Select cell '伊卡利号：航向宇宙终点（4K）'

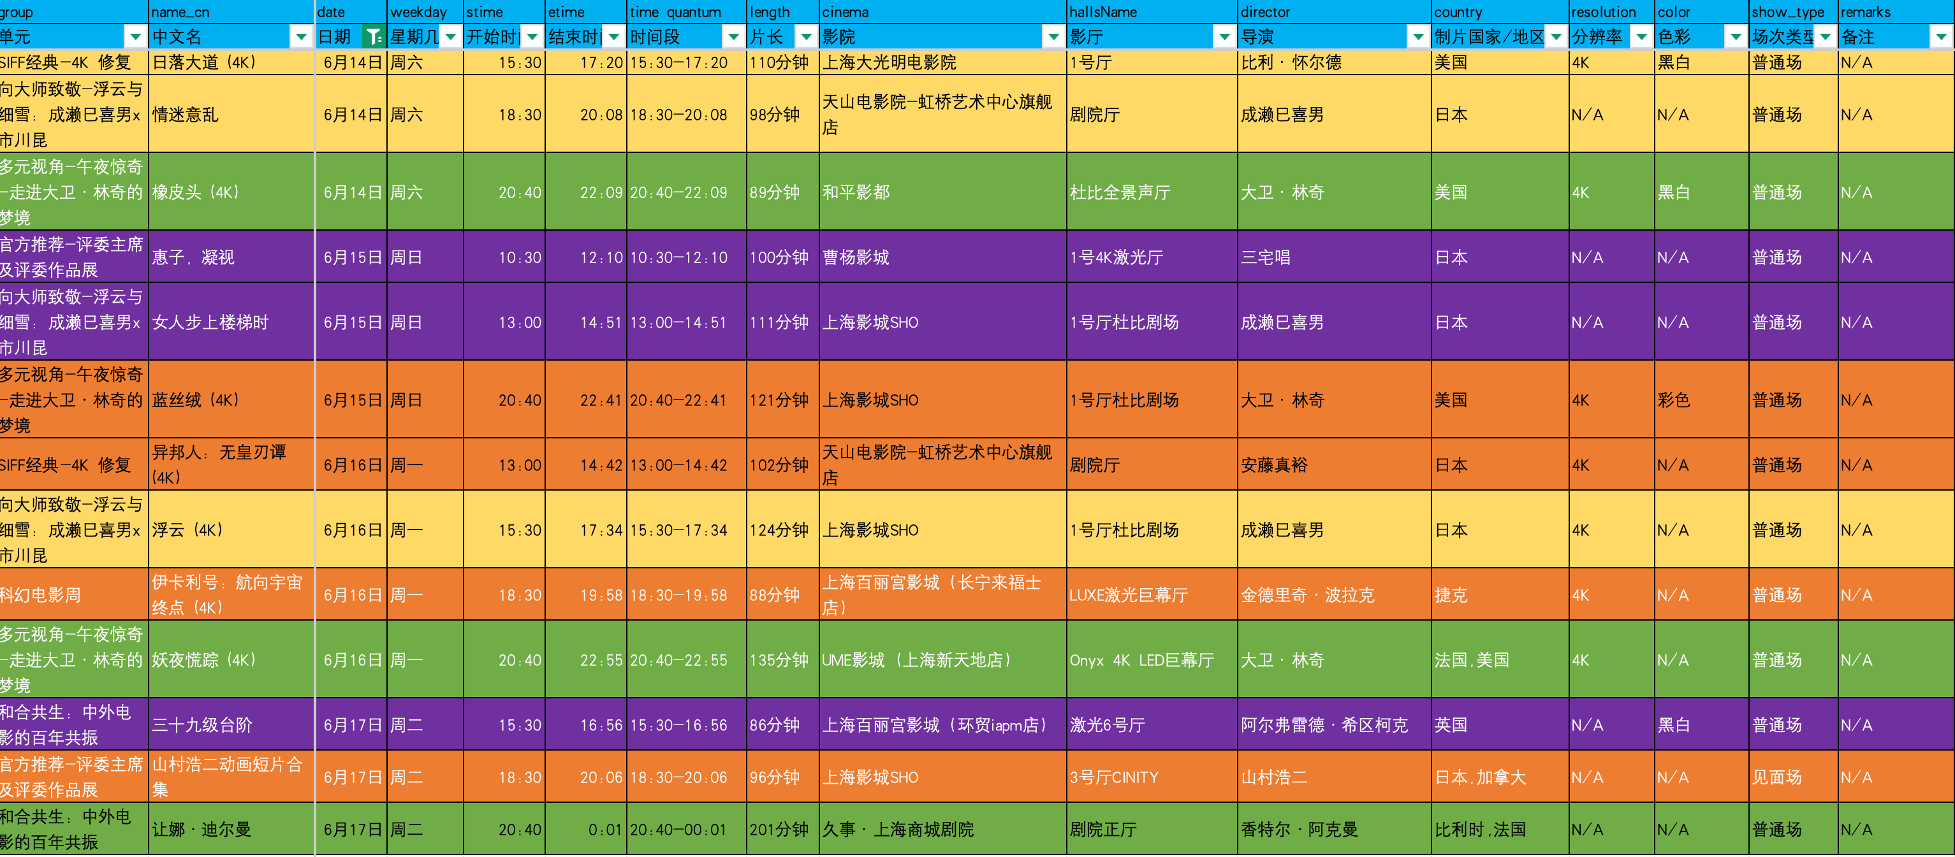[231, 594]
